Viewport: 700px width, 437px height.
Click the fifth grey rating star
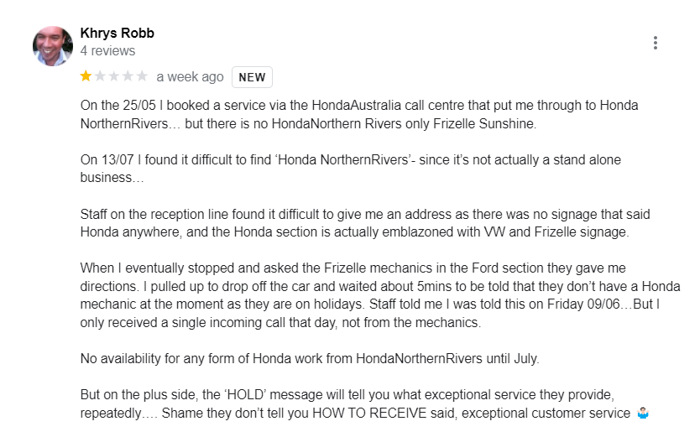tap(142, 76)
